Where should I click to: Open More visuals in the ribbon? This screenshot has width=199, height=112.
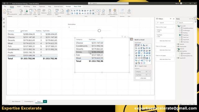coord(103,12)
